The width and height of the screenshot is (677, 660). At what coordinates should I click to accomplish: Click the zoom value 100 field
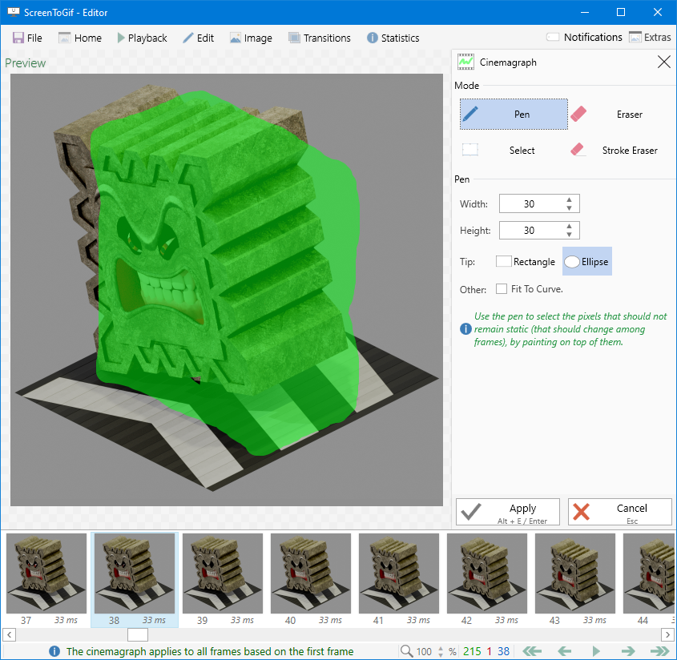tap(424, 651)
